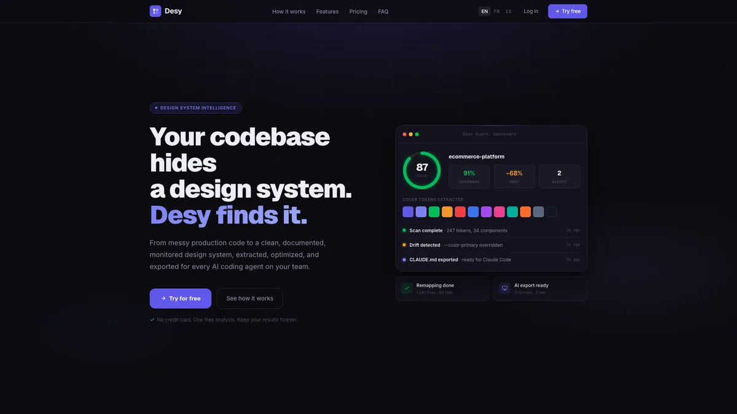Image resolution: width=737 pixels, height=414 pixels.
Task: Click the orange dot beside Drift detected
Action: (x=404, y=245)
